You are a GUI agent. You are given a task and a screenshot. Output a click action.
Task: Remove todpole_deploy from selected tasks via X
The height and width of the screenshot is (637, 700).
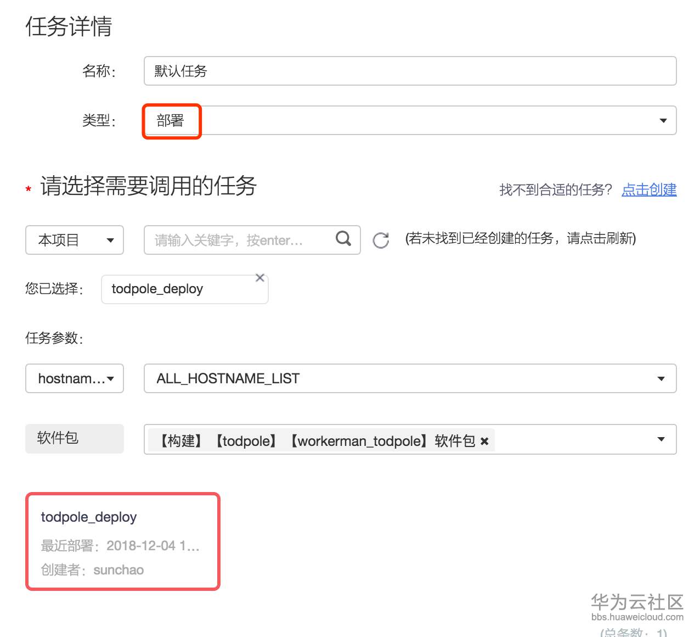click(260, 277)
